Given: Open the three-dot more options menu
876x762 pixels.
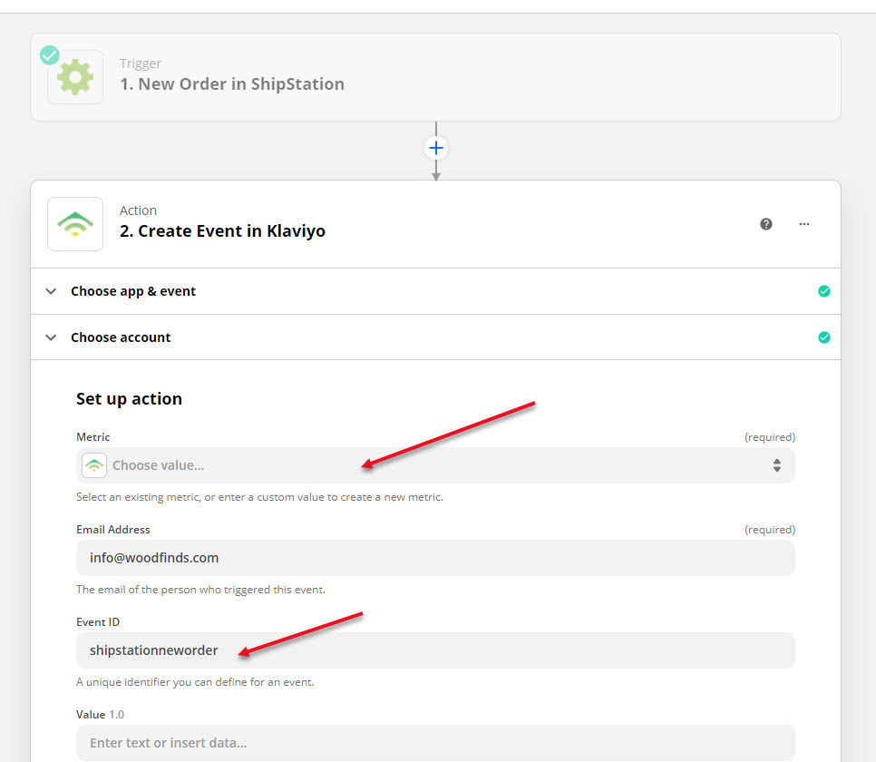Looking at the screenshot, I should coord(804,224).
